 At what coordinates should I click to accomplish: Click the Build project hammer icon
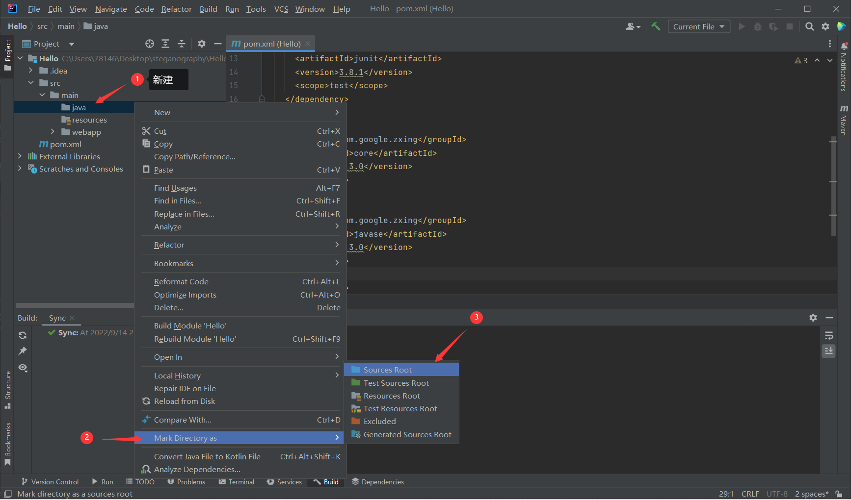[x=656, y=26]
